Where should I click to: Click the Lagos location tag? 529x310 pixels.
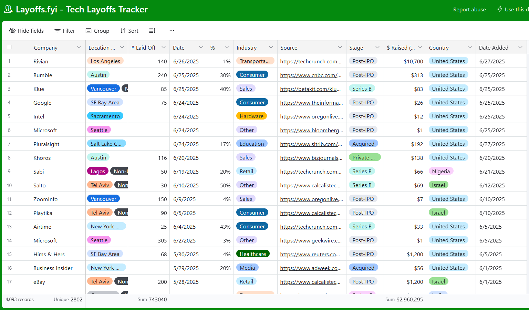tap(98, 171)
